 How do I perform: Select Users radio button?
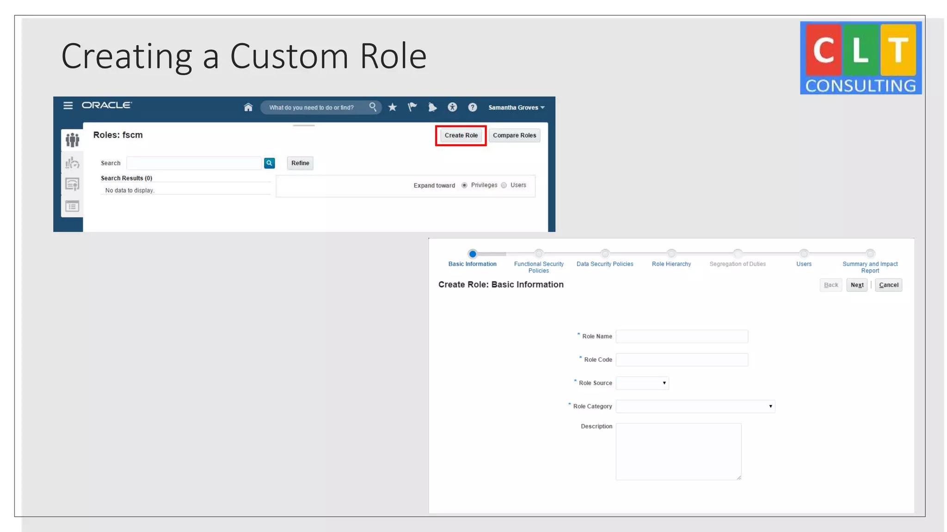[x=504, y=185]
